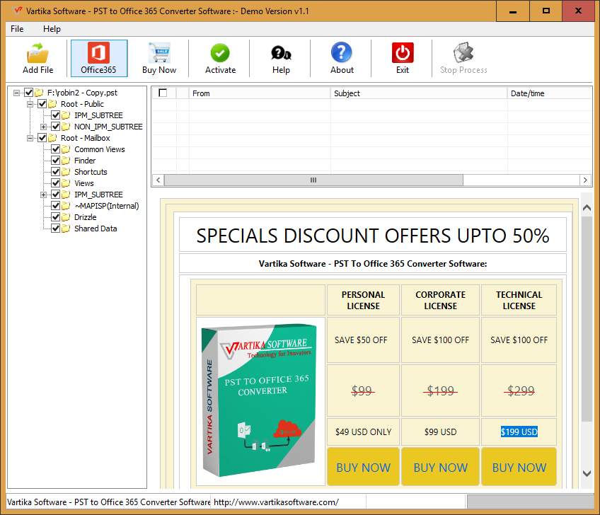
Task: Toggle the Drizzle folder checkbox
Action: click(x=55, y=217)
